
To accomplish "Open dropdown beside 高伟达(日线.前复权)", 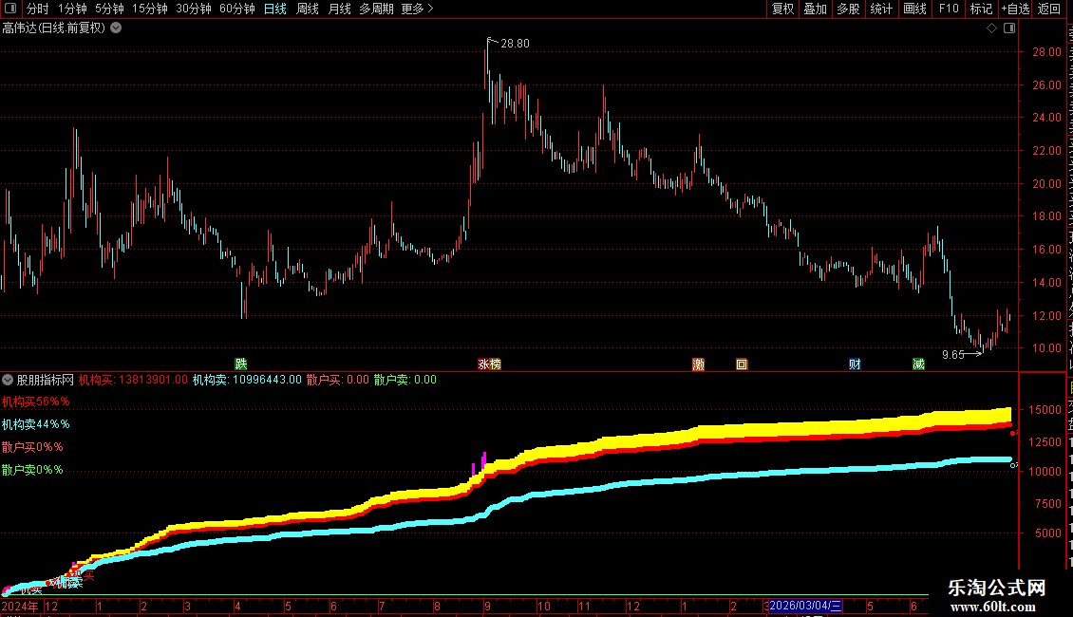I will 117,28.
